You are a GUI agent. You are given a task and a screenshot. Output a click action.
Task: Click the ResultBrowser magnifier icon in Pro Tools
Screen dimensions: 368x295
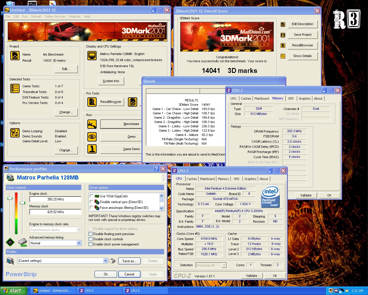(x=92, y=102)
